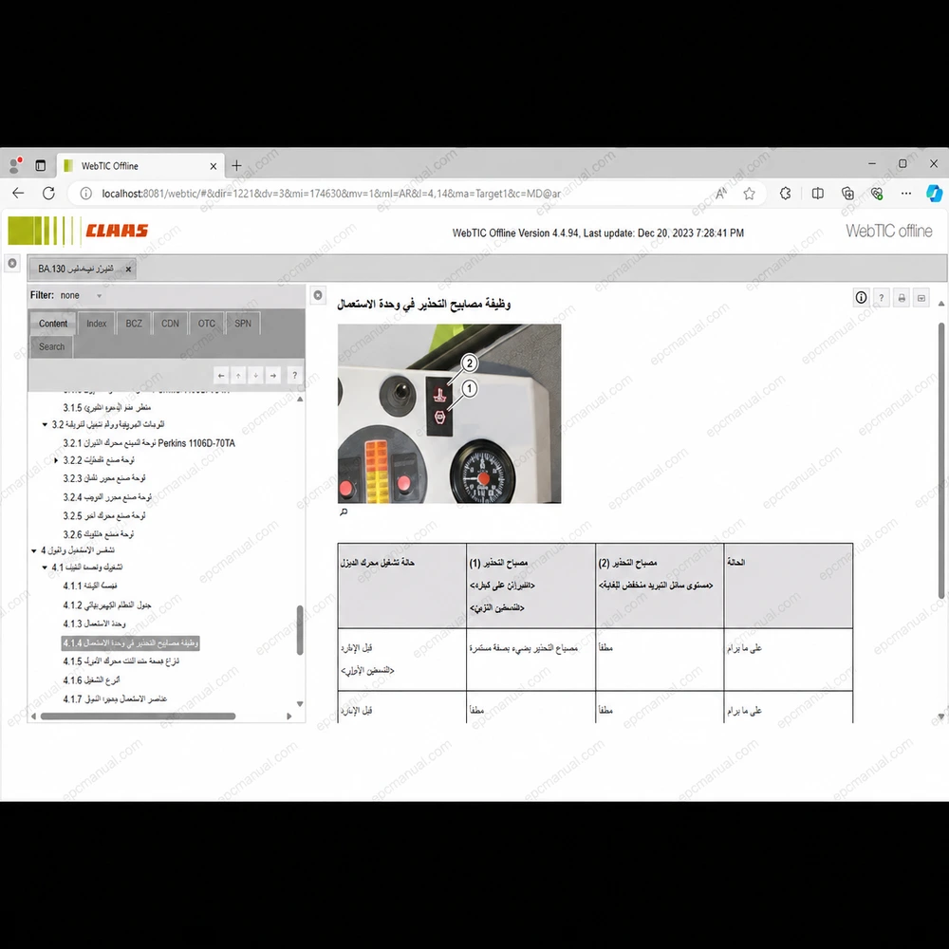This screenshot has height=949, width=949.
Task: Click the document vertical scrollbar
Action: pyautogui.click(x=941, y=461)
